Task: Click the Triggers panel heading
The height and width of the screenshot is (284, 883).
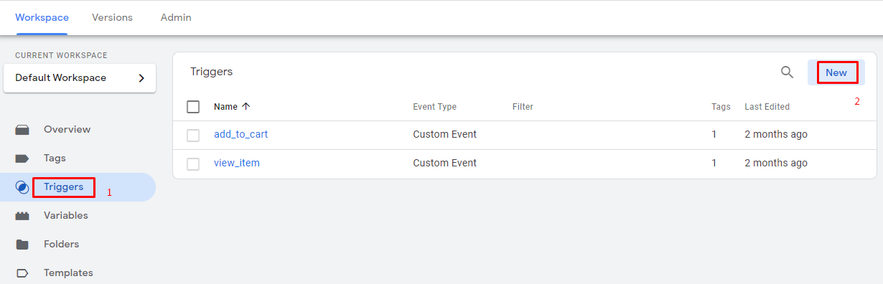Action: 211,72
